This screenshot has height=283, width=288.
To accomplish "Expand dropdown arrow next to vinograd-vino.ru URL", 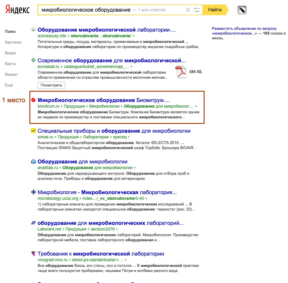I will (125, 260).
